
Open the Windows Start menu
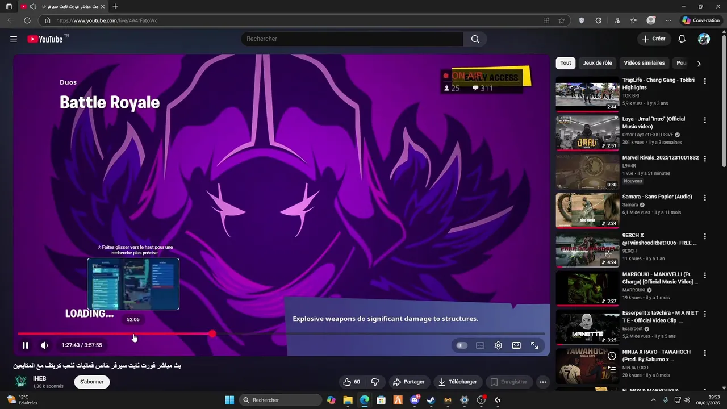click(x=229, y=400)
